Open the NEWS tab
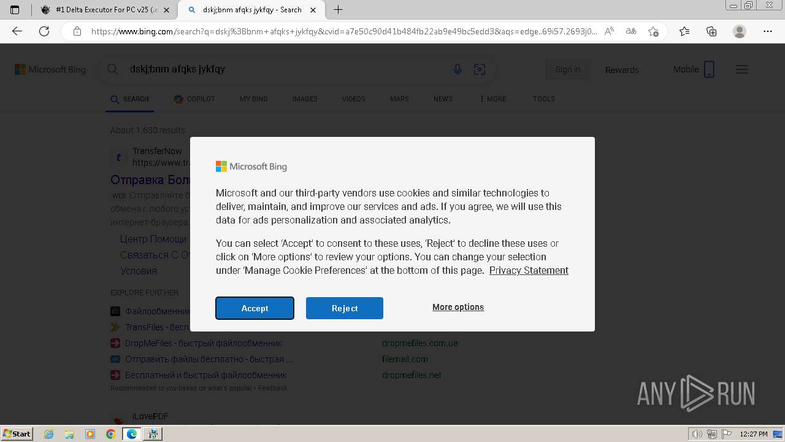785x442 pixels. (x=443, y=99)
